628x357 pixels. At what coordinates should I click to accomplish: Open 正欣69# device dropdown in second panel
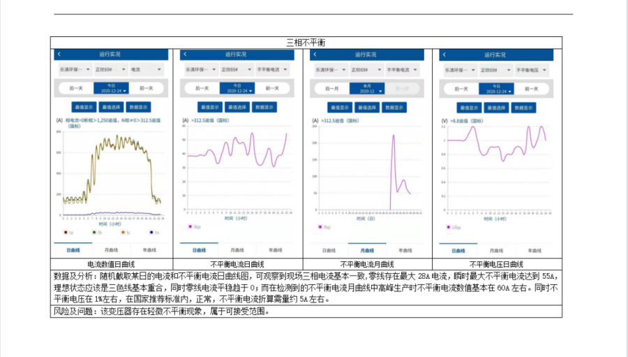click(x=236, y=70)
